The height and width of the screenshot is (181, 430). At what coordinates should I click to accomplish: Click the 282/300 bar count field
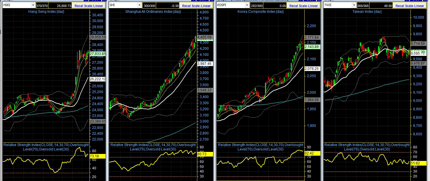pyautogui.click(x=257, y=5)
